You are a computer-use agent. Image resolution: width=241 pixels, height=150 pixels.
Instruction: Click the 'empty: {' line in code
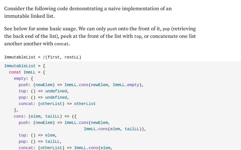23,78
